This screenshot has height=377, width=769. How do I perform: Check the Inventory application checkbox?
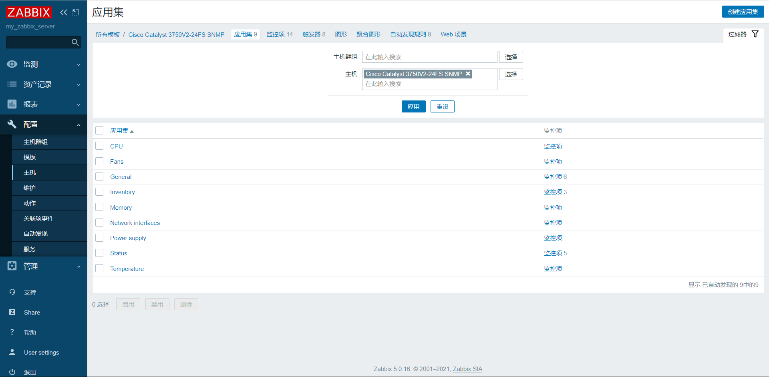(99, 192)
